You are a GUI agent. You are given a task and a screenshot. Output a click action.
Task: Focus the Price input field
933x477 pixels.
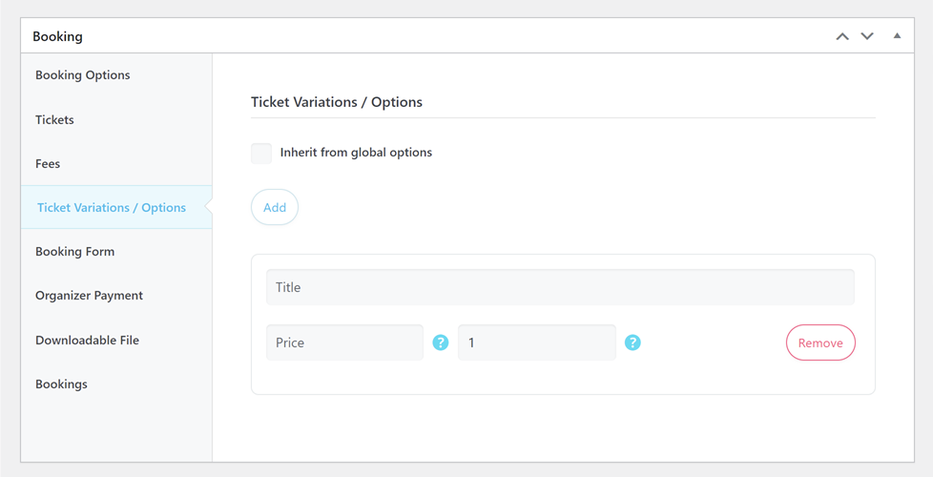(344, 342)
